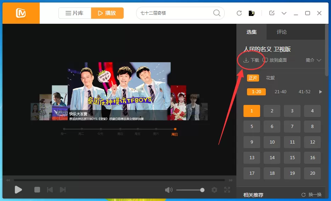Play episode 20
Screen dimensions: 331x201
tap(313, 173)
